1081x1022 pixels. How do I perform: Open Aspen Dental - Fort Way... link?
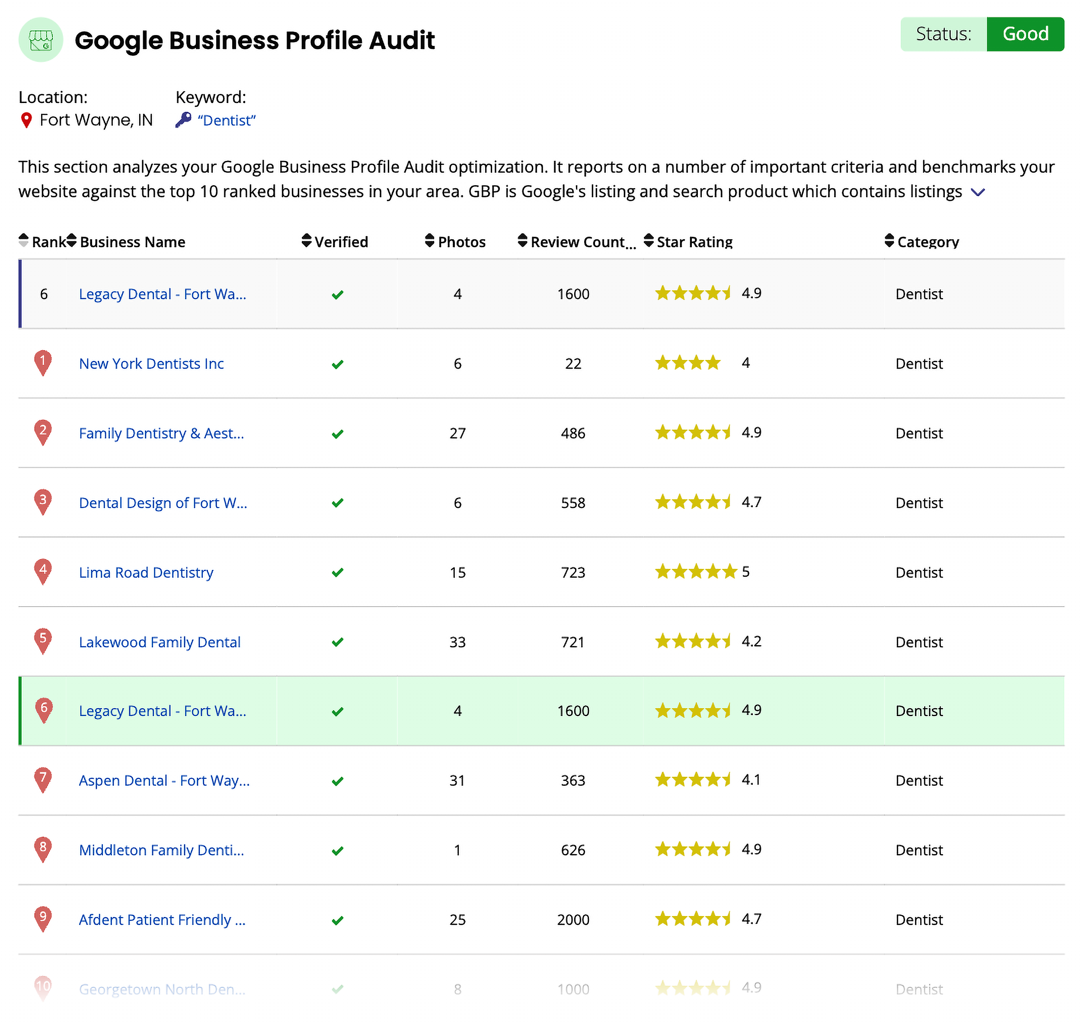coord(164,781)
